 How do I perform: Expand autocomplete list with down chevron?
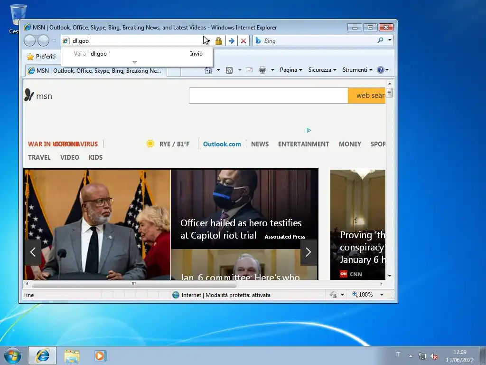pyautogui.click(x=134, y=62)
